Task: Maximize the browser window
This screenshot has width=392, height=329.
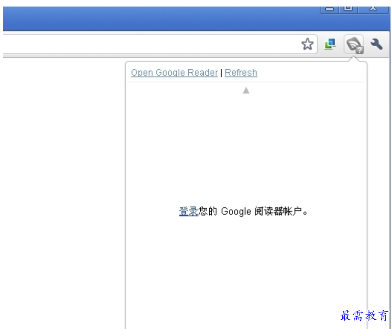Action: coord(348,9)
